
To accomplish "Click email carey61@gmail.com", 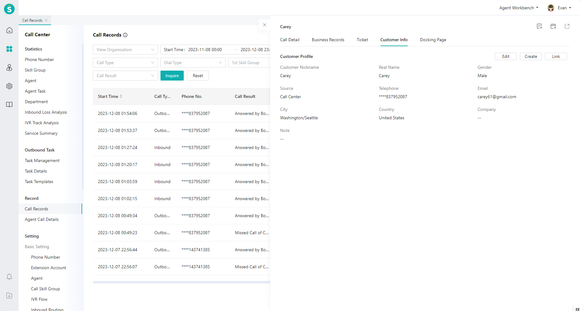I will (497, 97).
